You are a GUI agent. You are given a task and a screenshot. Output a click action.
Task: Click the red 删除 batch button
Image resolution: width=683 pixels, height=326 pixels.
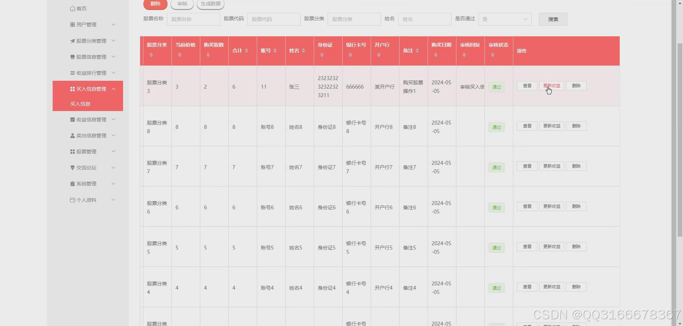(155, 4)
